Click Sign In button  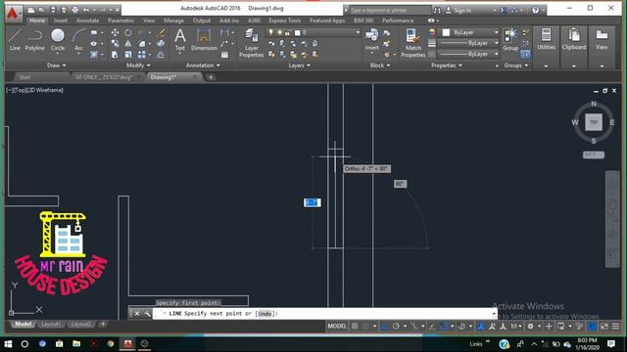point(462,11)
